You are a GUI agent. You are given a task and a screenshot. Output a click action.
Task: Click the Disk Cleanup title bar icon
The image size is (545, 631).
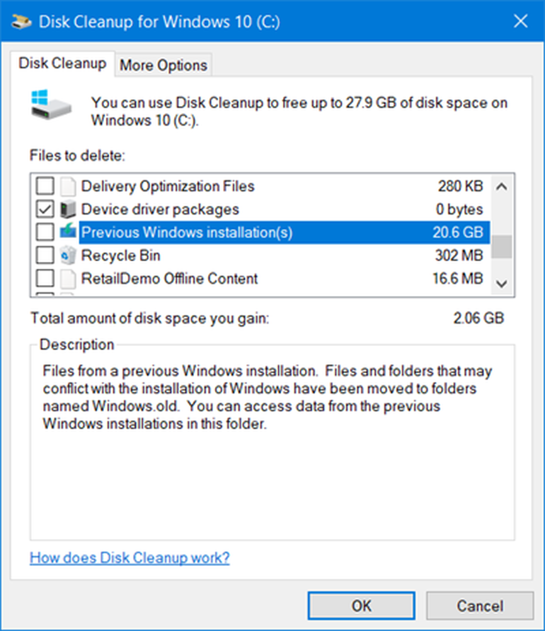tap(21, 21)
